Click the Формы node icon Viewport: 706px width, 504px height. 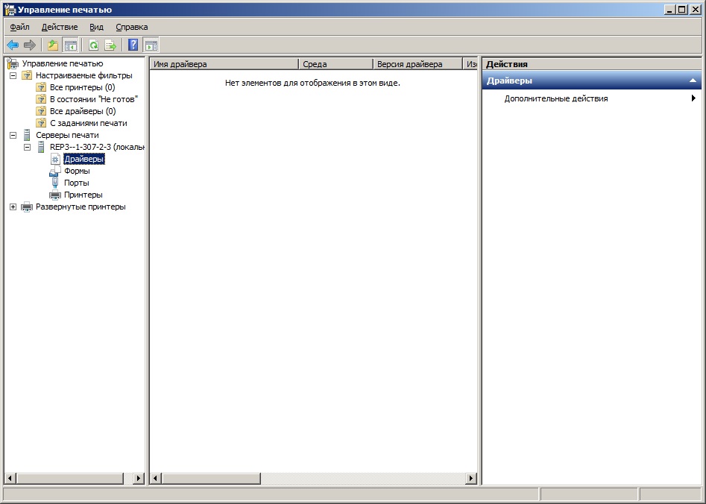pos(54,171)
